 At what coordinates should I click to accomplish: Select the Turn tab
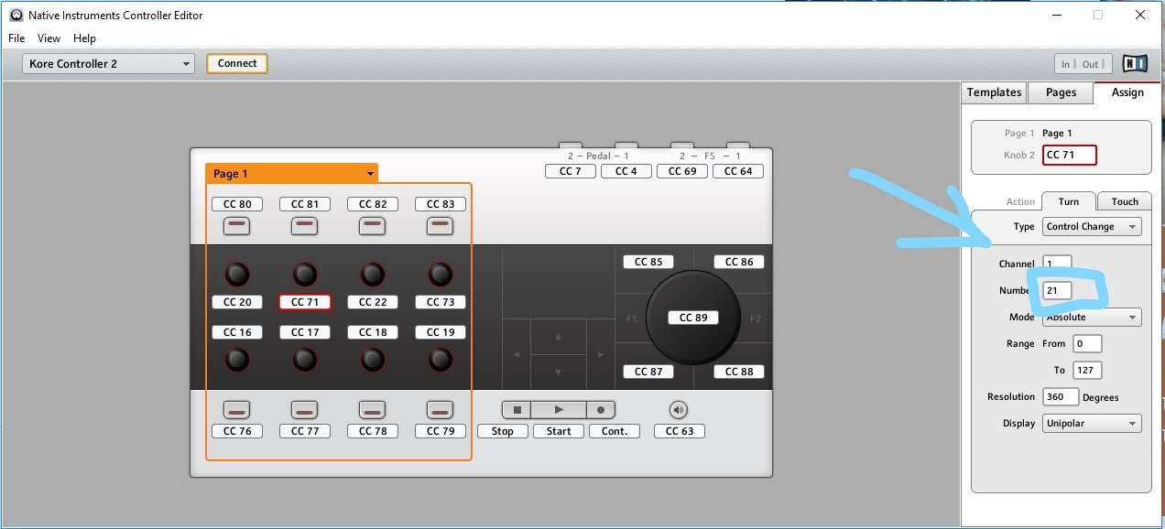[1068, 201]
